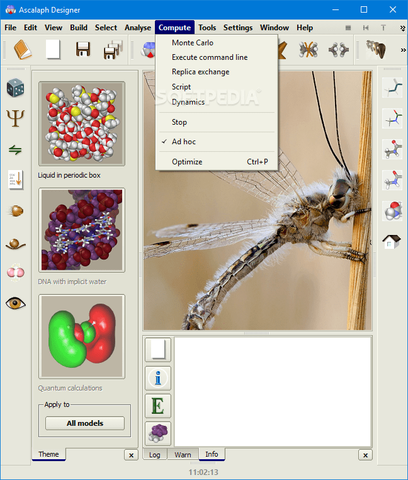Click the crossed molecules toolbar icon
The height and width of the screenshot is (480, 408).
309,49
